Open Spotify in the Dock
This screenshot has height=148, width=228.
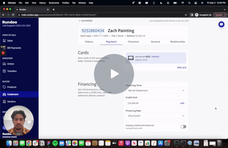(x=55, y=143)
